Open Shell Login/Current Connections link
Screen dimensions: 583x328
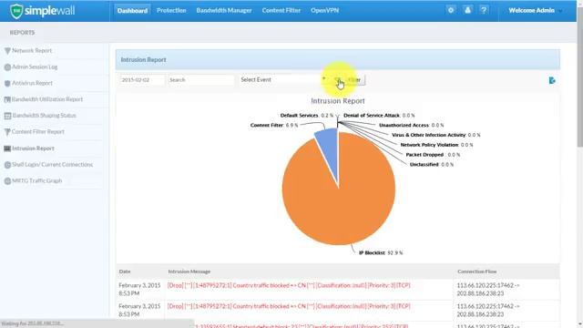53,164
